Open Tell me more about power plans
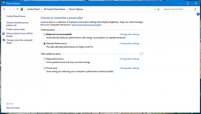The image size is (201, 114). (x=86, y=25)
